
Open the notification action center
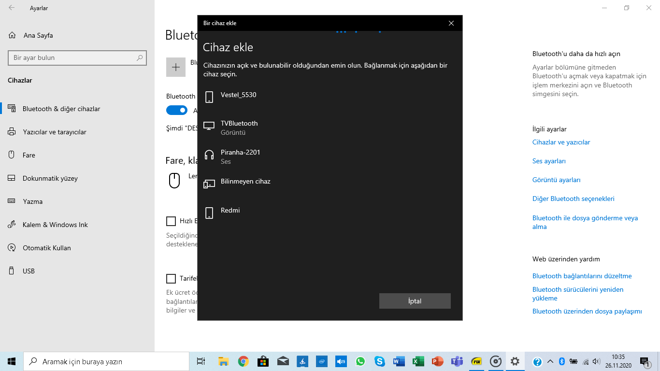tap(645, 361)
